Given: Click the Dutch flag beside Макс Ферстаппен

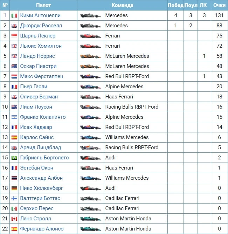Looking at the screenshot, I should click(14, 76).
